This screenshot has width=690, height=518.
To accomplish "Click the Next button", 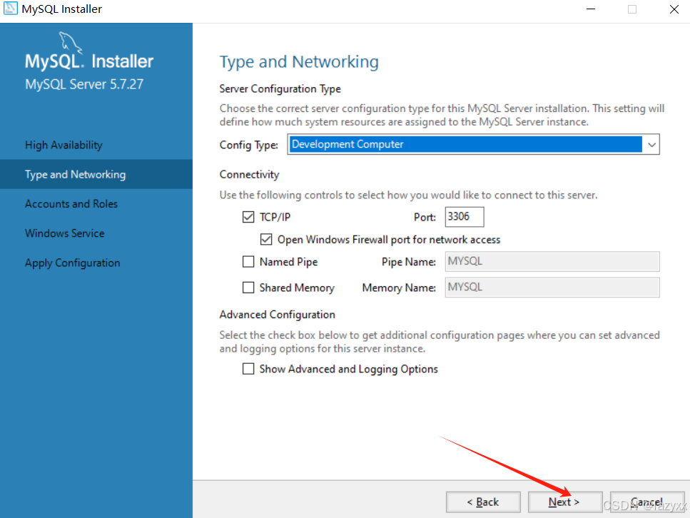I will [x=565, y=502].
